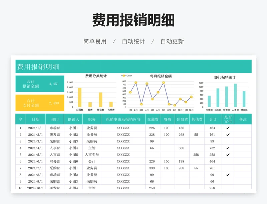The width and height of the screenshot is (267, 204).
Task: Click the 研发部 bar in department chart
Action: pos(227,97)
